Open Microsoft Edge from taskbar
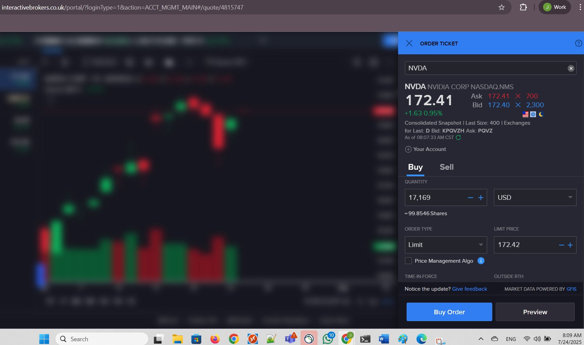Image resolution: width=584 pixels, height=345 pixels. pos(422,339)
